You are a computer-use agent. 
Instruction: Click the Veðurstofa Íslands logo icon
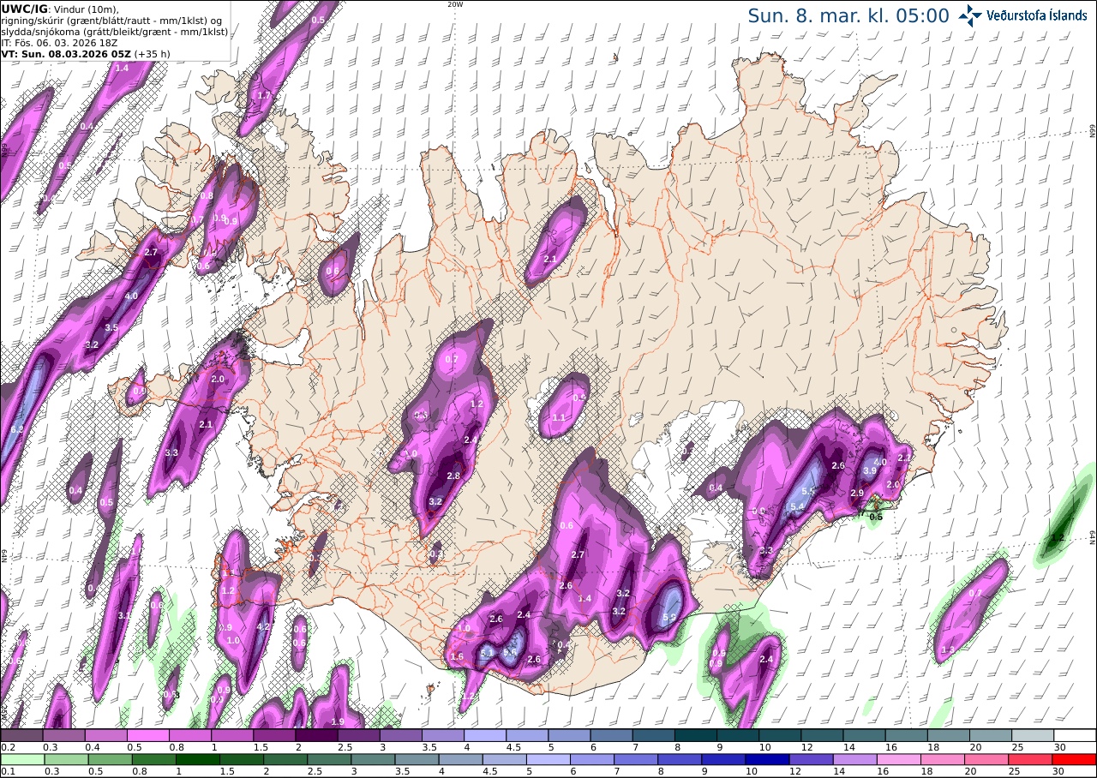coord(970,15)
